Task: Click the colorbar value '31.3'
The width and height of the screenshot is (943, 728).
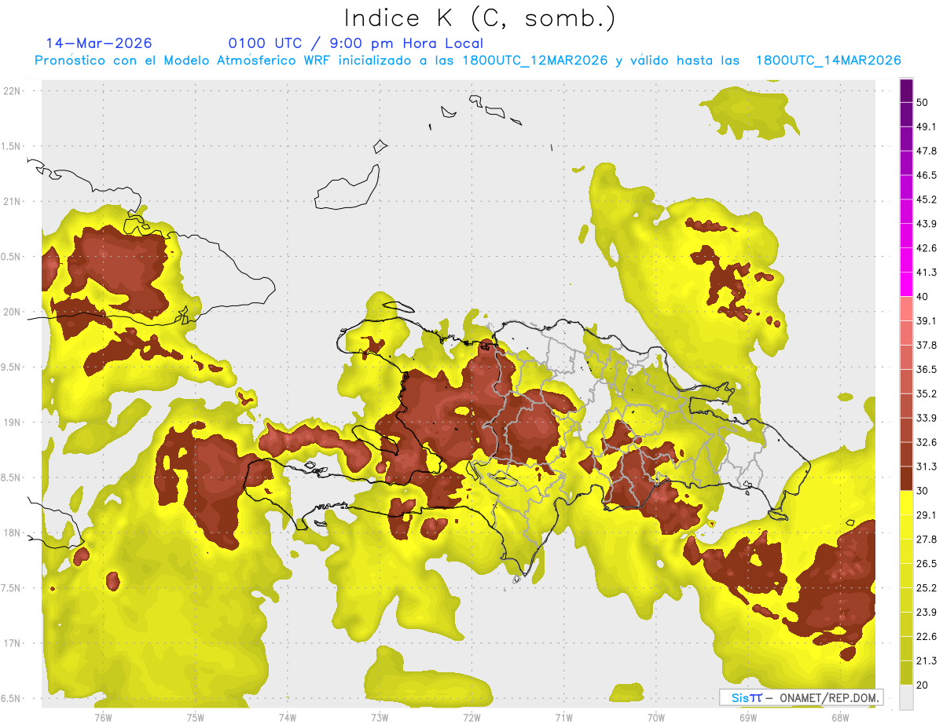Action: 926,466
